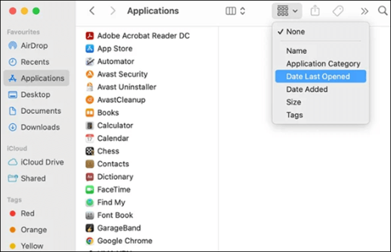Group items by Date Added
The image size is (391, 252).
click(321, 89)
